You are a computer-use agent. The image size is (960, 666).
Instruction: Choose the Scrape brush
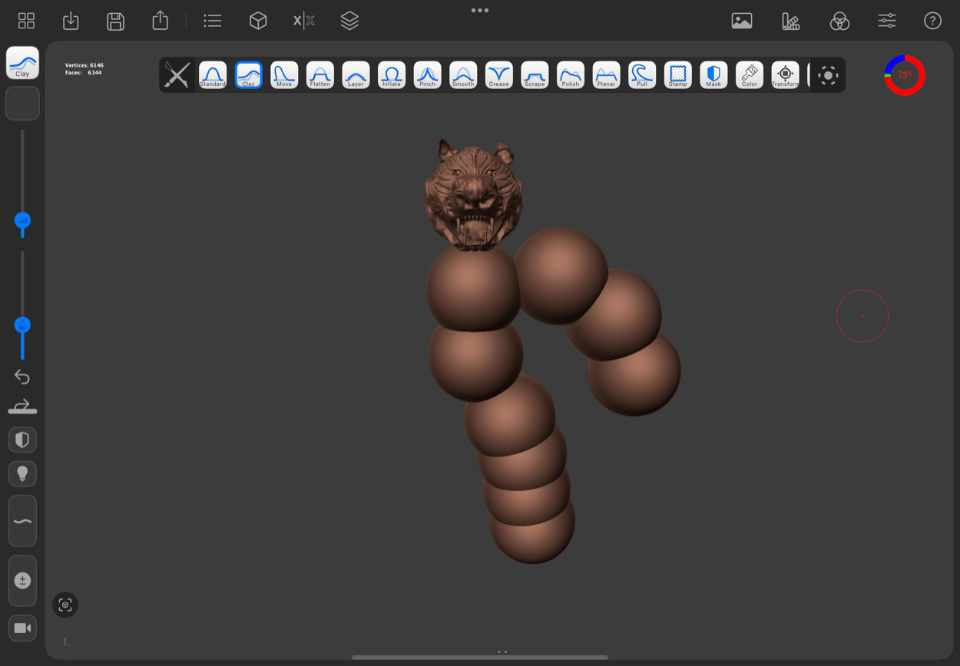(x=535, y=75)
